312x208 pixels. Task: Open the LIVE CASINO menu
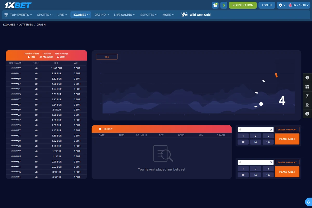pos(125,15)
